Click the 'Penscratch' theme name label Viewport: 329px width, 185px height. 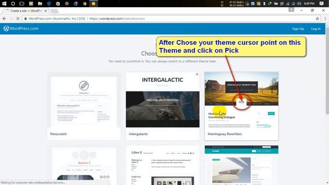(x=58, y=134)
